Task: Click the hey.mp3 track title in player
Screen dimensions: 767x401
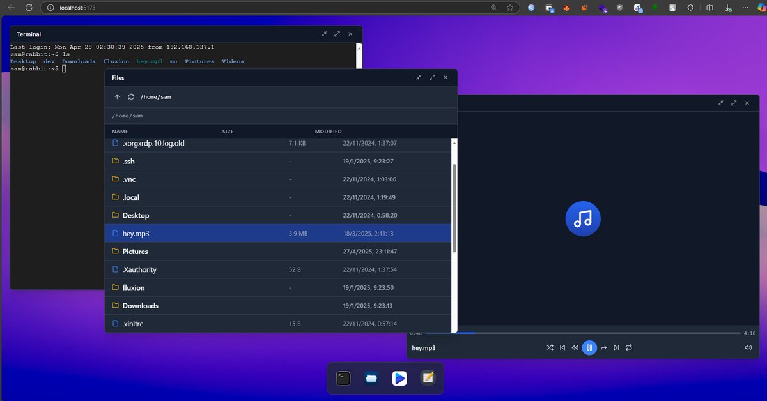Action: tap(424, 348)
